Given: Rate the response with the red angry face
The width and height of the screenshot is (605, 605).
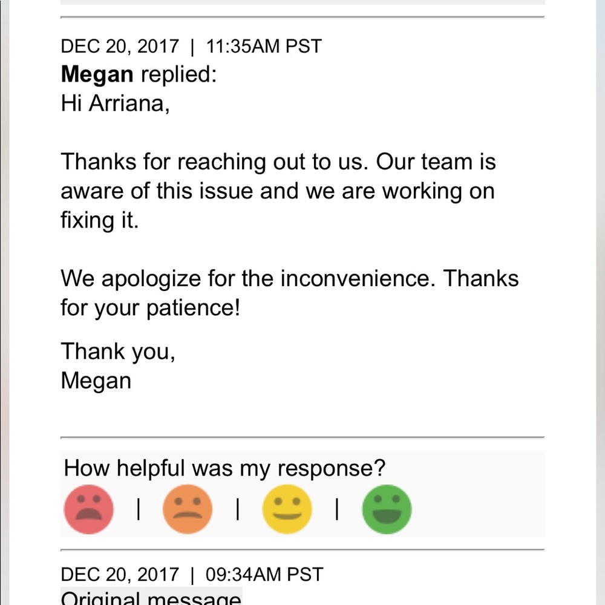Looking at the screenshot, I should (x=88, y=509).
